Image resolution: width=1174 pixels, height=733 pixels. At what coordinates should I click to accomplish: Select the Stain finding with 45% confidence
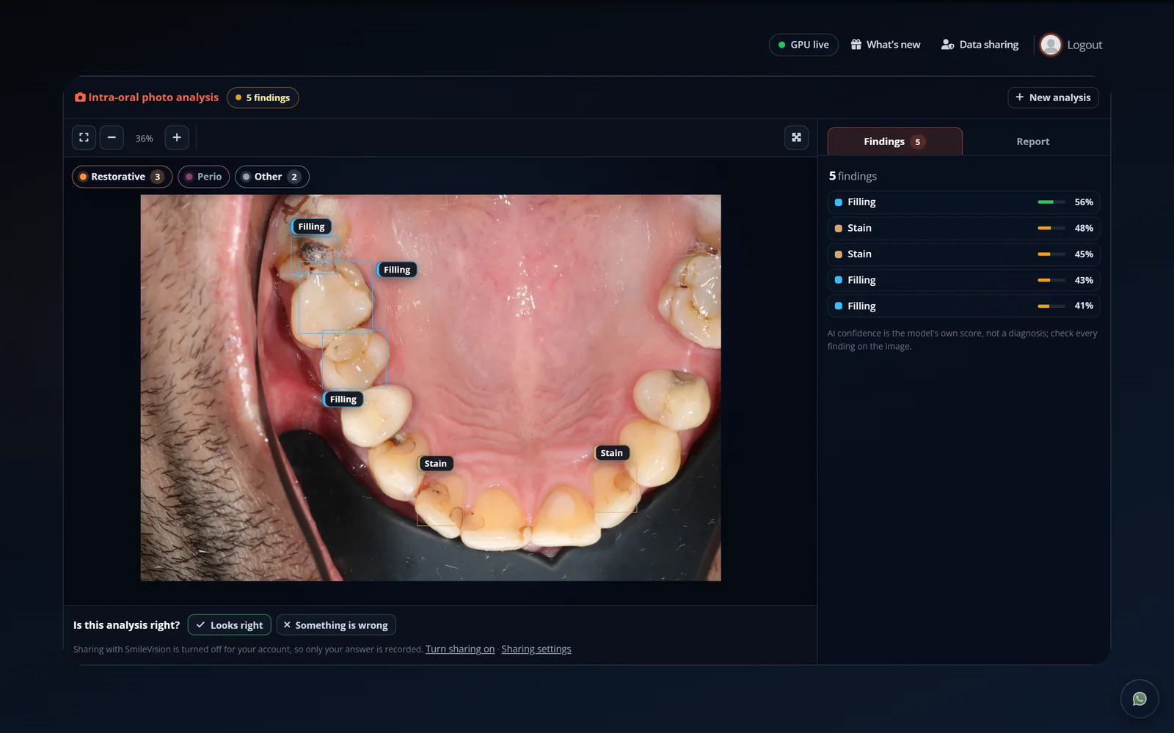click(963, 254)
